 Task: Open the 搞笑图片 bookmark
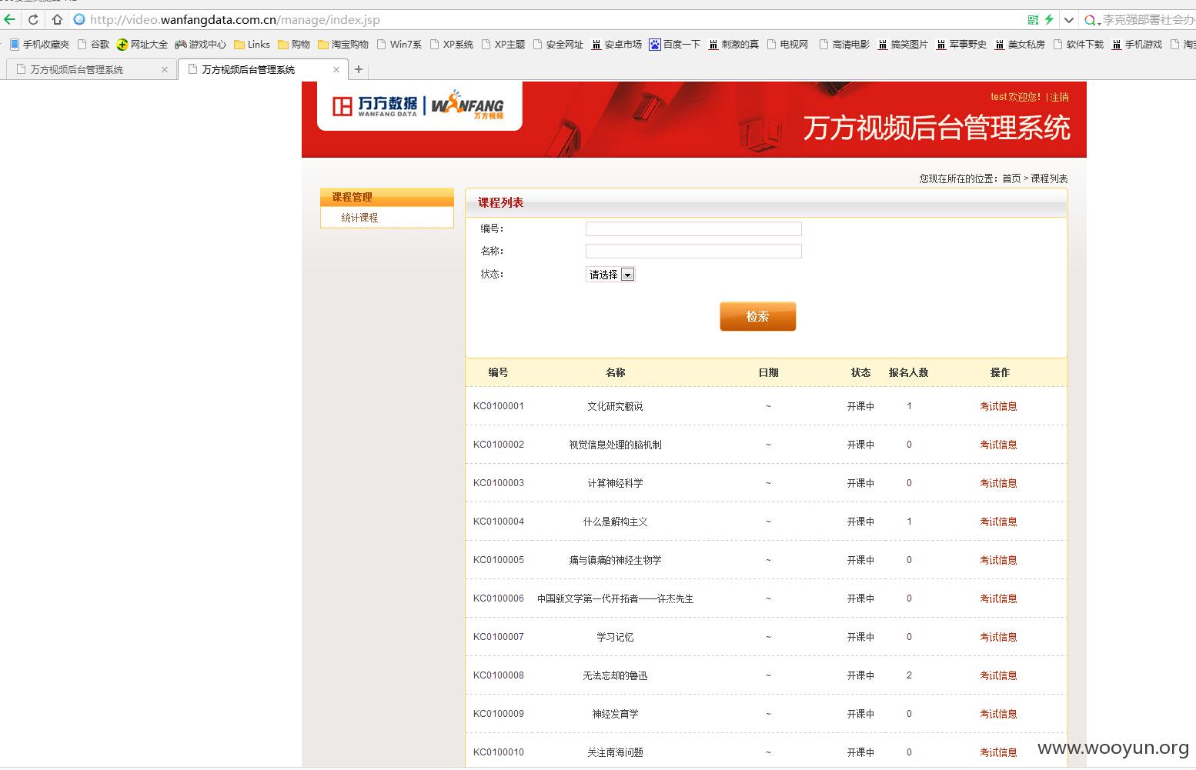coord(903,45)
